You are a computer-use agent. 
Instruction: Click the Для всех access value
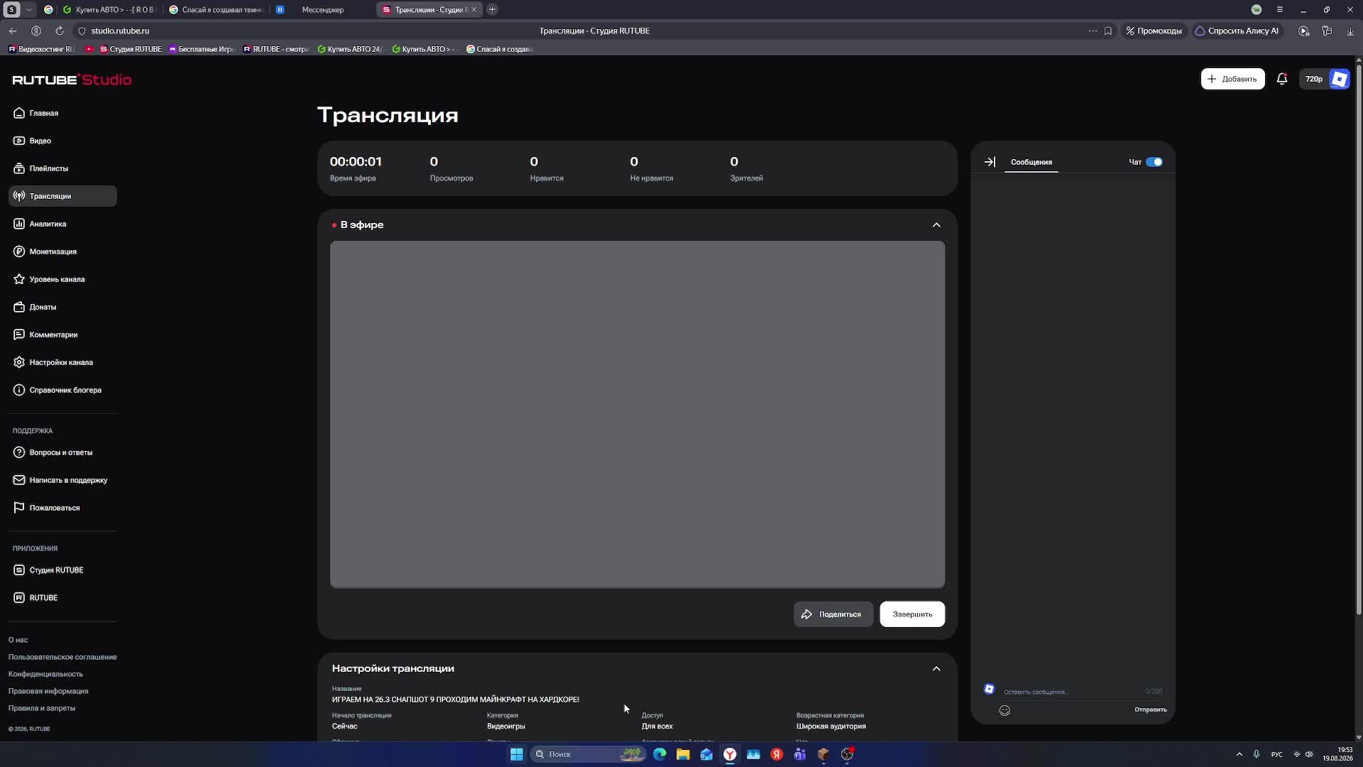pos(657,727)
